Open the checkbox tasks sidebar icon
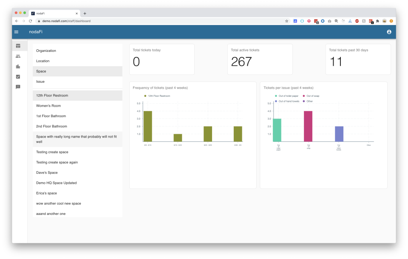408x259 pixels. point(18,77)
